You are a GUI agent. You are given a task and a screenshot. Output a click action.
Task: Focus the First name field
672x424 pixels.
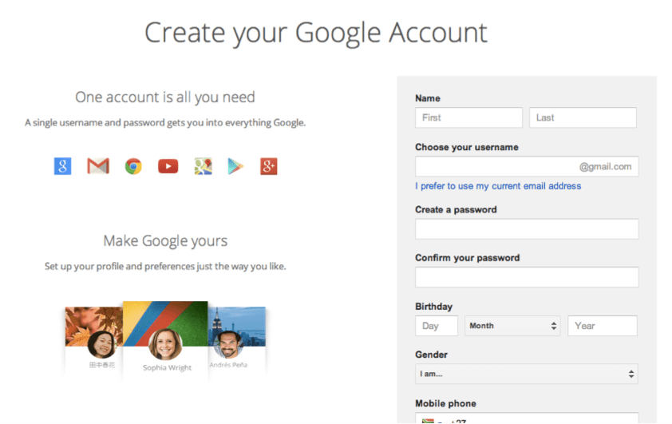pyautogui.click(x=468, y=117)
